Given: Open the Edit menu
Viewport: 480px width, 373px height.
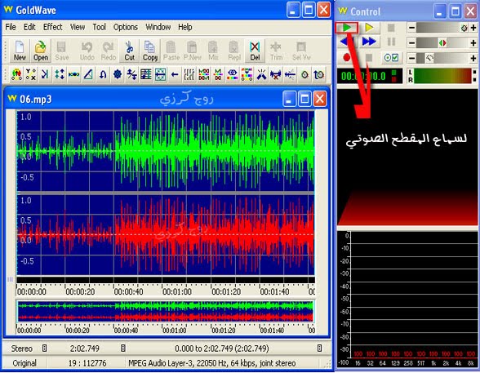Looking at the screenshot, I should [x=29, y=27].
